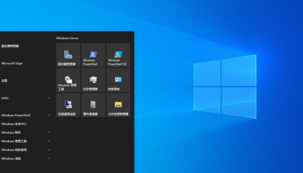Image resolution: width=303 pixels, height=173 pixels.
Task: Open the 事件查看器 tile
Action: pyautogui.click(x=93, y=105)
